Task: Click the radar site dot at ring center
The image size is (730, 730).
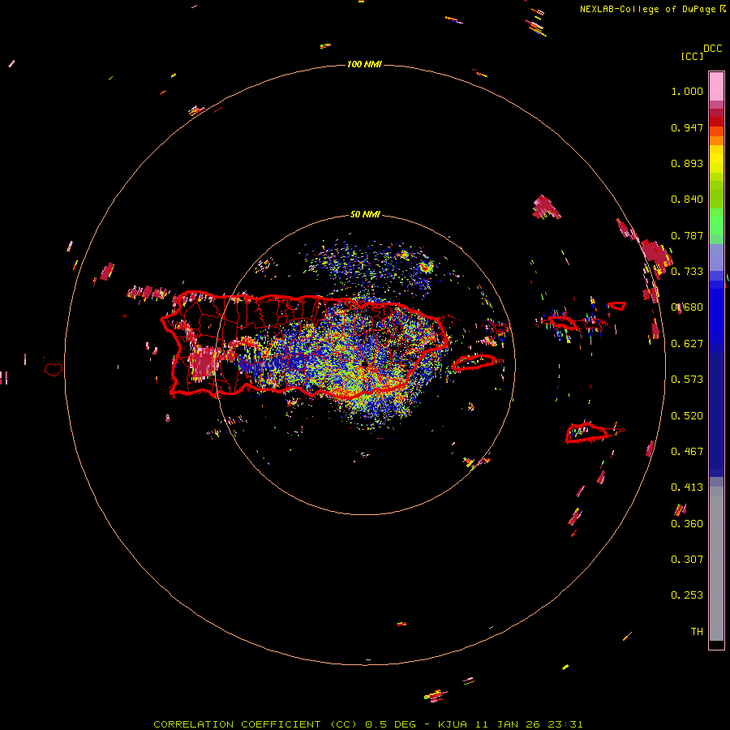Action: click(364, 363)
